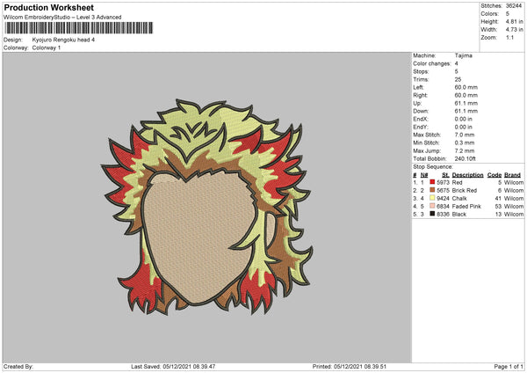The width and height of the screenshot is (527, 373).
Task: Click stitch count '5675' in Brick Red row
Action: 443,190
